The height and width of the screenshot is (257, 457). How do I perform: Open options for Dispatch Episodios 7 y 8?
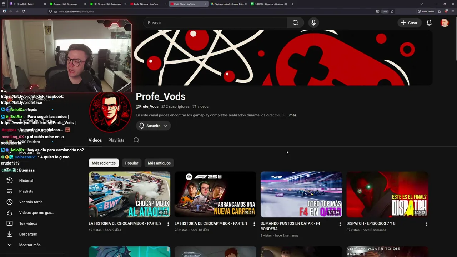[x=426, y=224]
